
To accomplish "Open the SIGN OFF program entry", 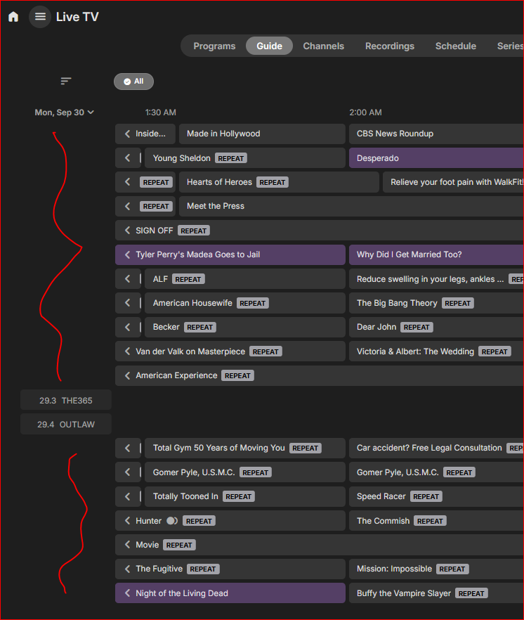I will coord(320,231).
